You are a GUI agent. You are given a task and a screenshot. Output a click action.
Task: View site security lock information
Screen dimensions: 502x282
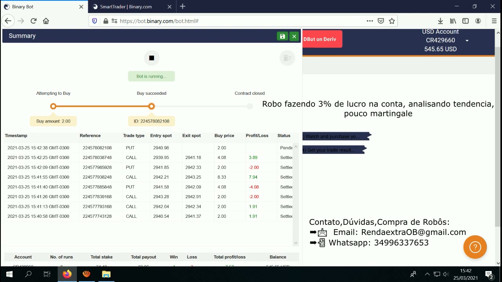[105, 21]
